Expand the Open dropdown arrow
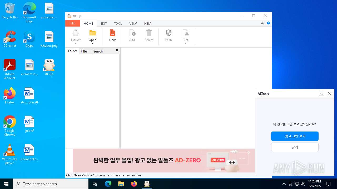The width and height of the screenshot is (337, 189). [x=92, y=44]
